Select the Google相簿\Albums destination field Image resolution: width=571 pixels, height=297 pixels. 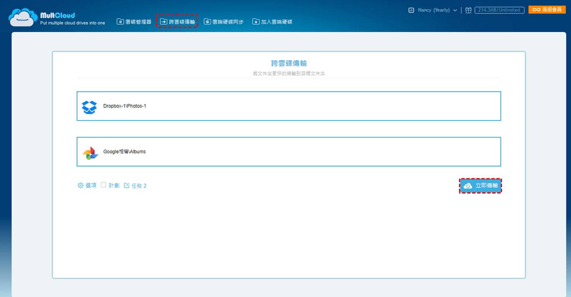click(x=289, y=152)
